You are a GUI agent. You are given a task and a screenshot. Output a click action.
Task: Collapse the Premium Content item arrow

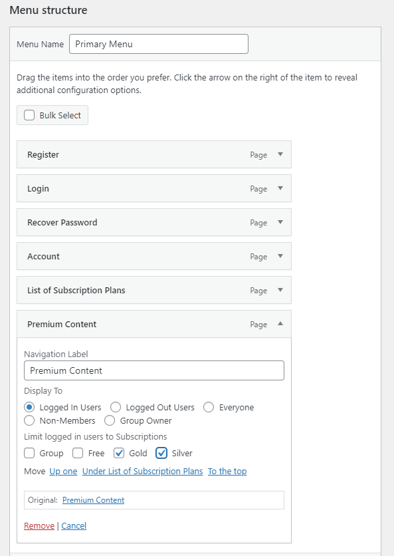pos(280,324)
